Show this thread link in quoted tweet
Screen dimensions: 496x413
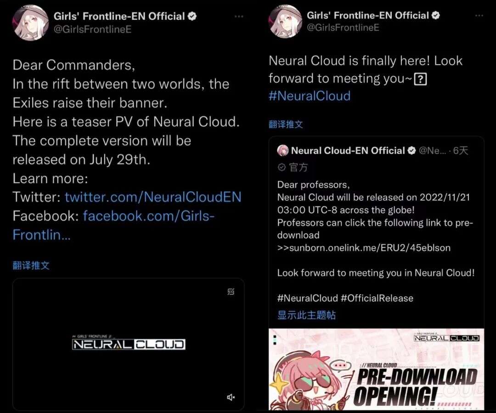pyautogui.click(x=306, y=315)
